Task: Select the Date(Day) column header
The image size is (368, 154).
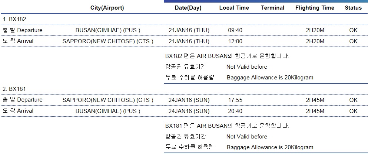Action: [x=188, y=8]
